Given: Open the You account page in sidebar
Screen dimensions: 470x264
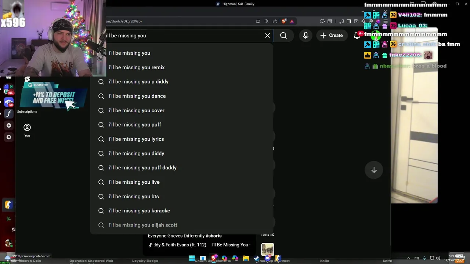Looking at the screenshot, I should point(27,130).
